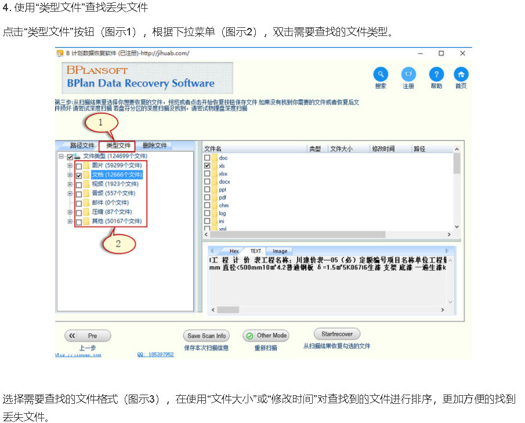Image resolution: width=525 pixels, height=423 pixels.
Task: Click file list scroll right arrow
Action: tap(449, 235)
